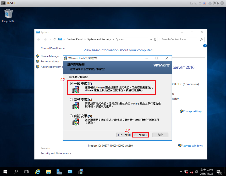Click the installer icon beside 一般安裝

point(76,89)
